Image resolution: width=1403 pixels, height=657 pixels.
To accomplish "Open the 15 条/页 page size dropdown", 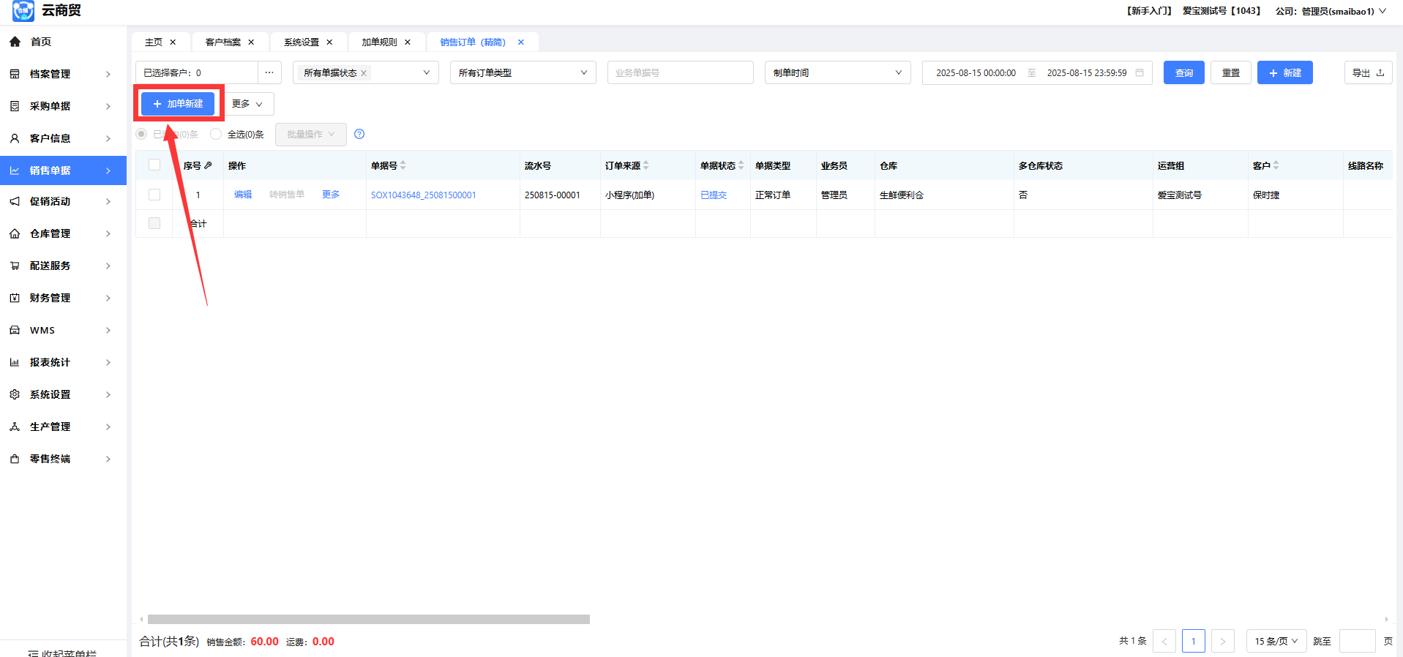I will pyautogui.click(x=1276, y=641).
